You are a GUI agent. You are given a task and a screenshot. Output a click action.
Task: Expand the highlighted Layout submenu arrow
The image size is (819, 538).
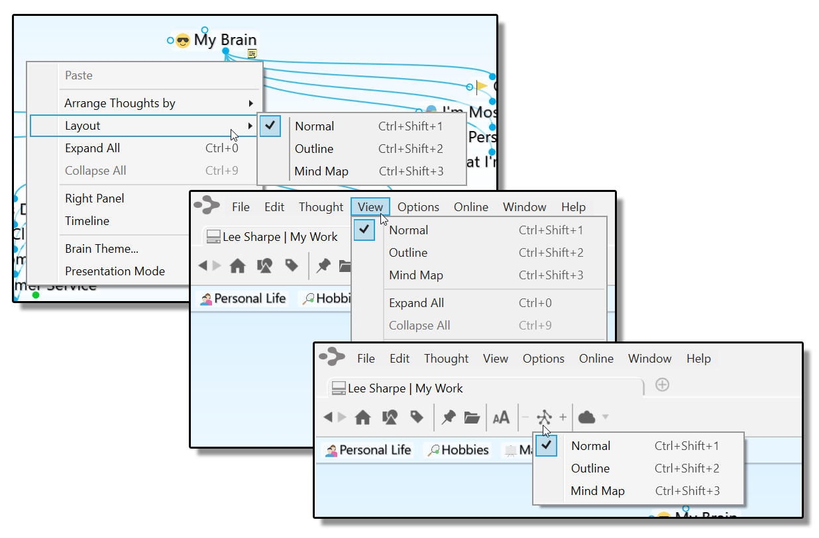250,126
